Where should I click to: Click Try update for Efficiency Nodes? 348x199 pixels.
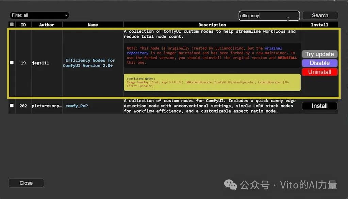pyautogui.click(x=319, y=54)
